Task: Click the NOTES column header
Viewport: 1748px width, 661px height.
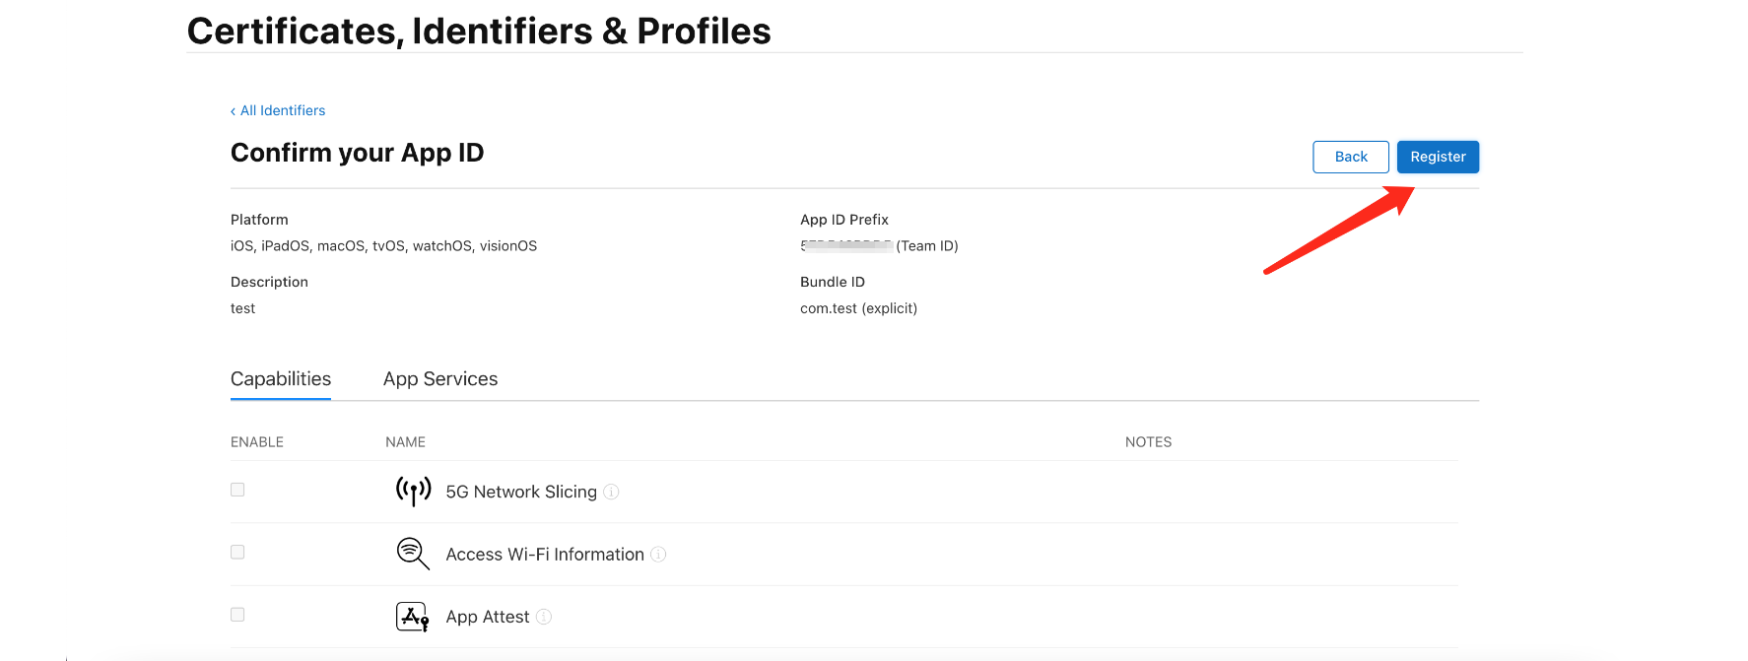Action: (1149, 442)
